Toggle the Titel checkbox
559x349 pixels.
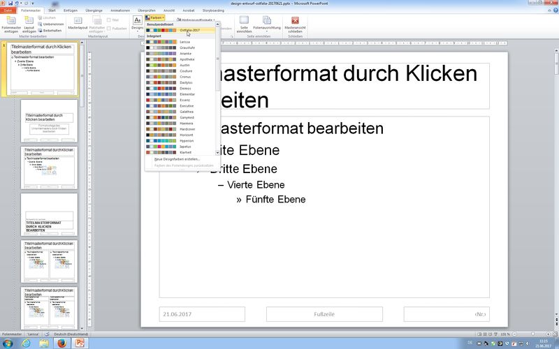pos(110,20)
